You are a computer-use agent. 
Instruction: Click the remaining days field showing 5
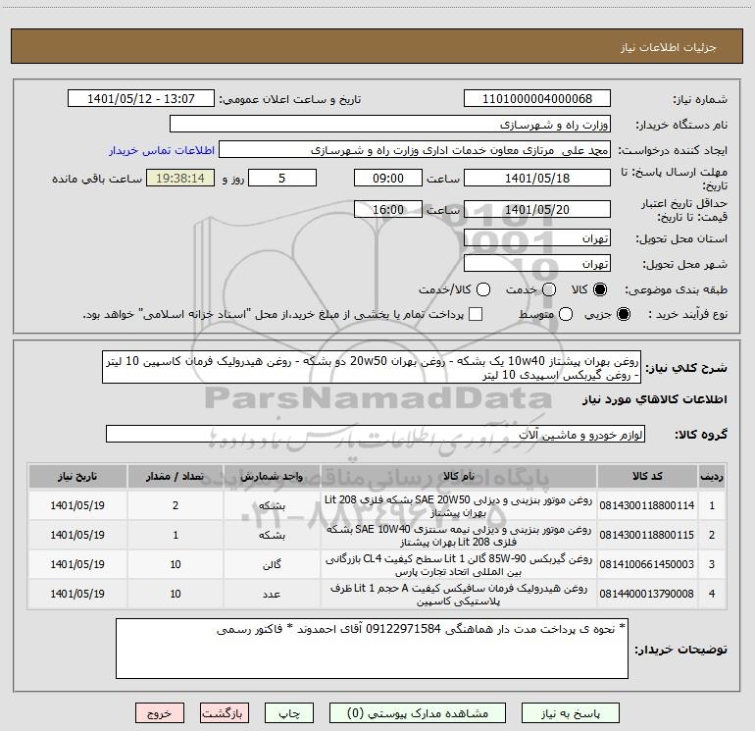(282, 179)
